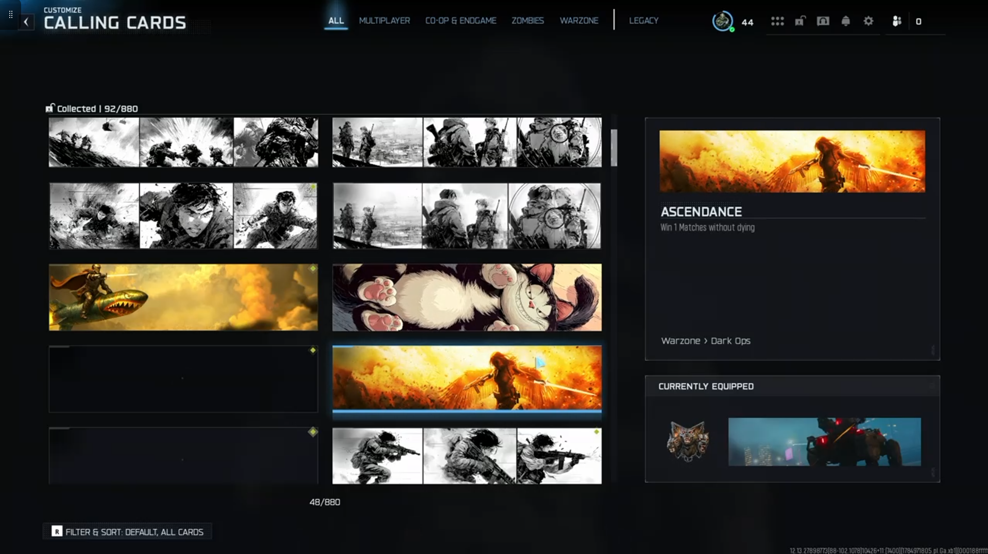Click "Win 1 Matches without dying" description

pos(707,227)
